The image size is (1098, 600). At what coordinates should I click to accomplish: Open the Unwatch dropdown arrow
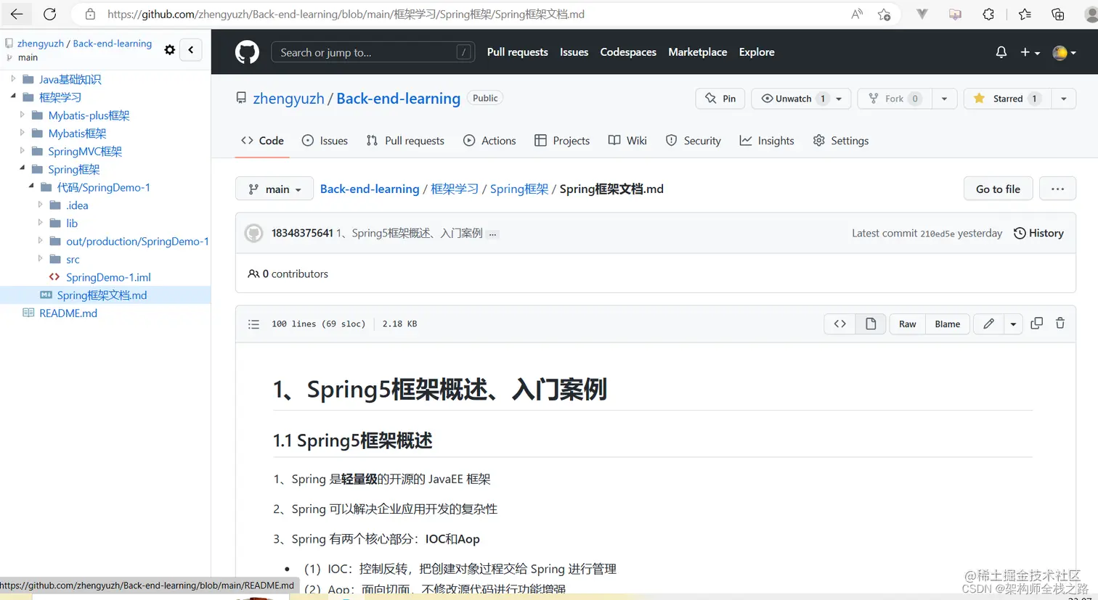[x=840, y=99]
